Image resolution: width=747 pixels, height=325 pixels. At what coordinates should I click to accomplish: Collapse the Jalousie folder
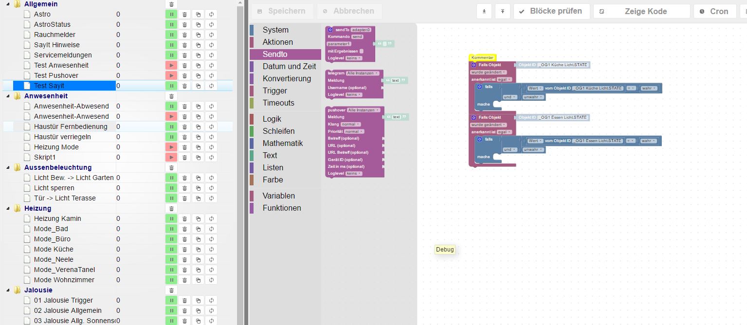click(x=8, y=290)
